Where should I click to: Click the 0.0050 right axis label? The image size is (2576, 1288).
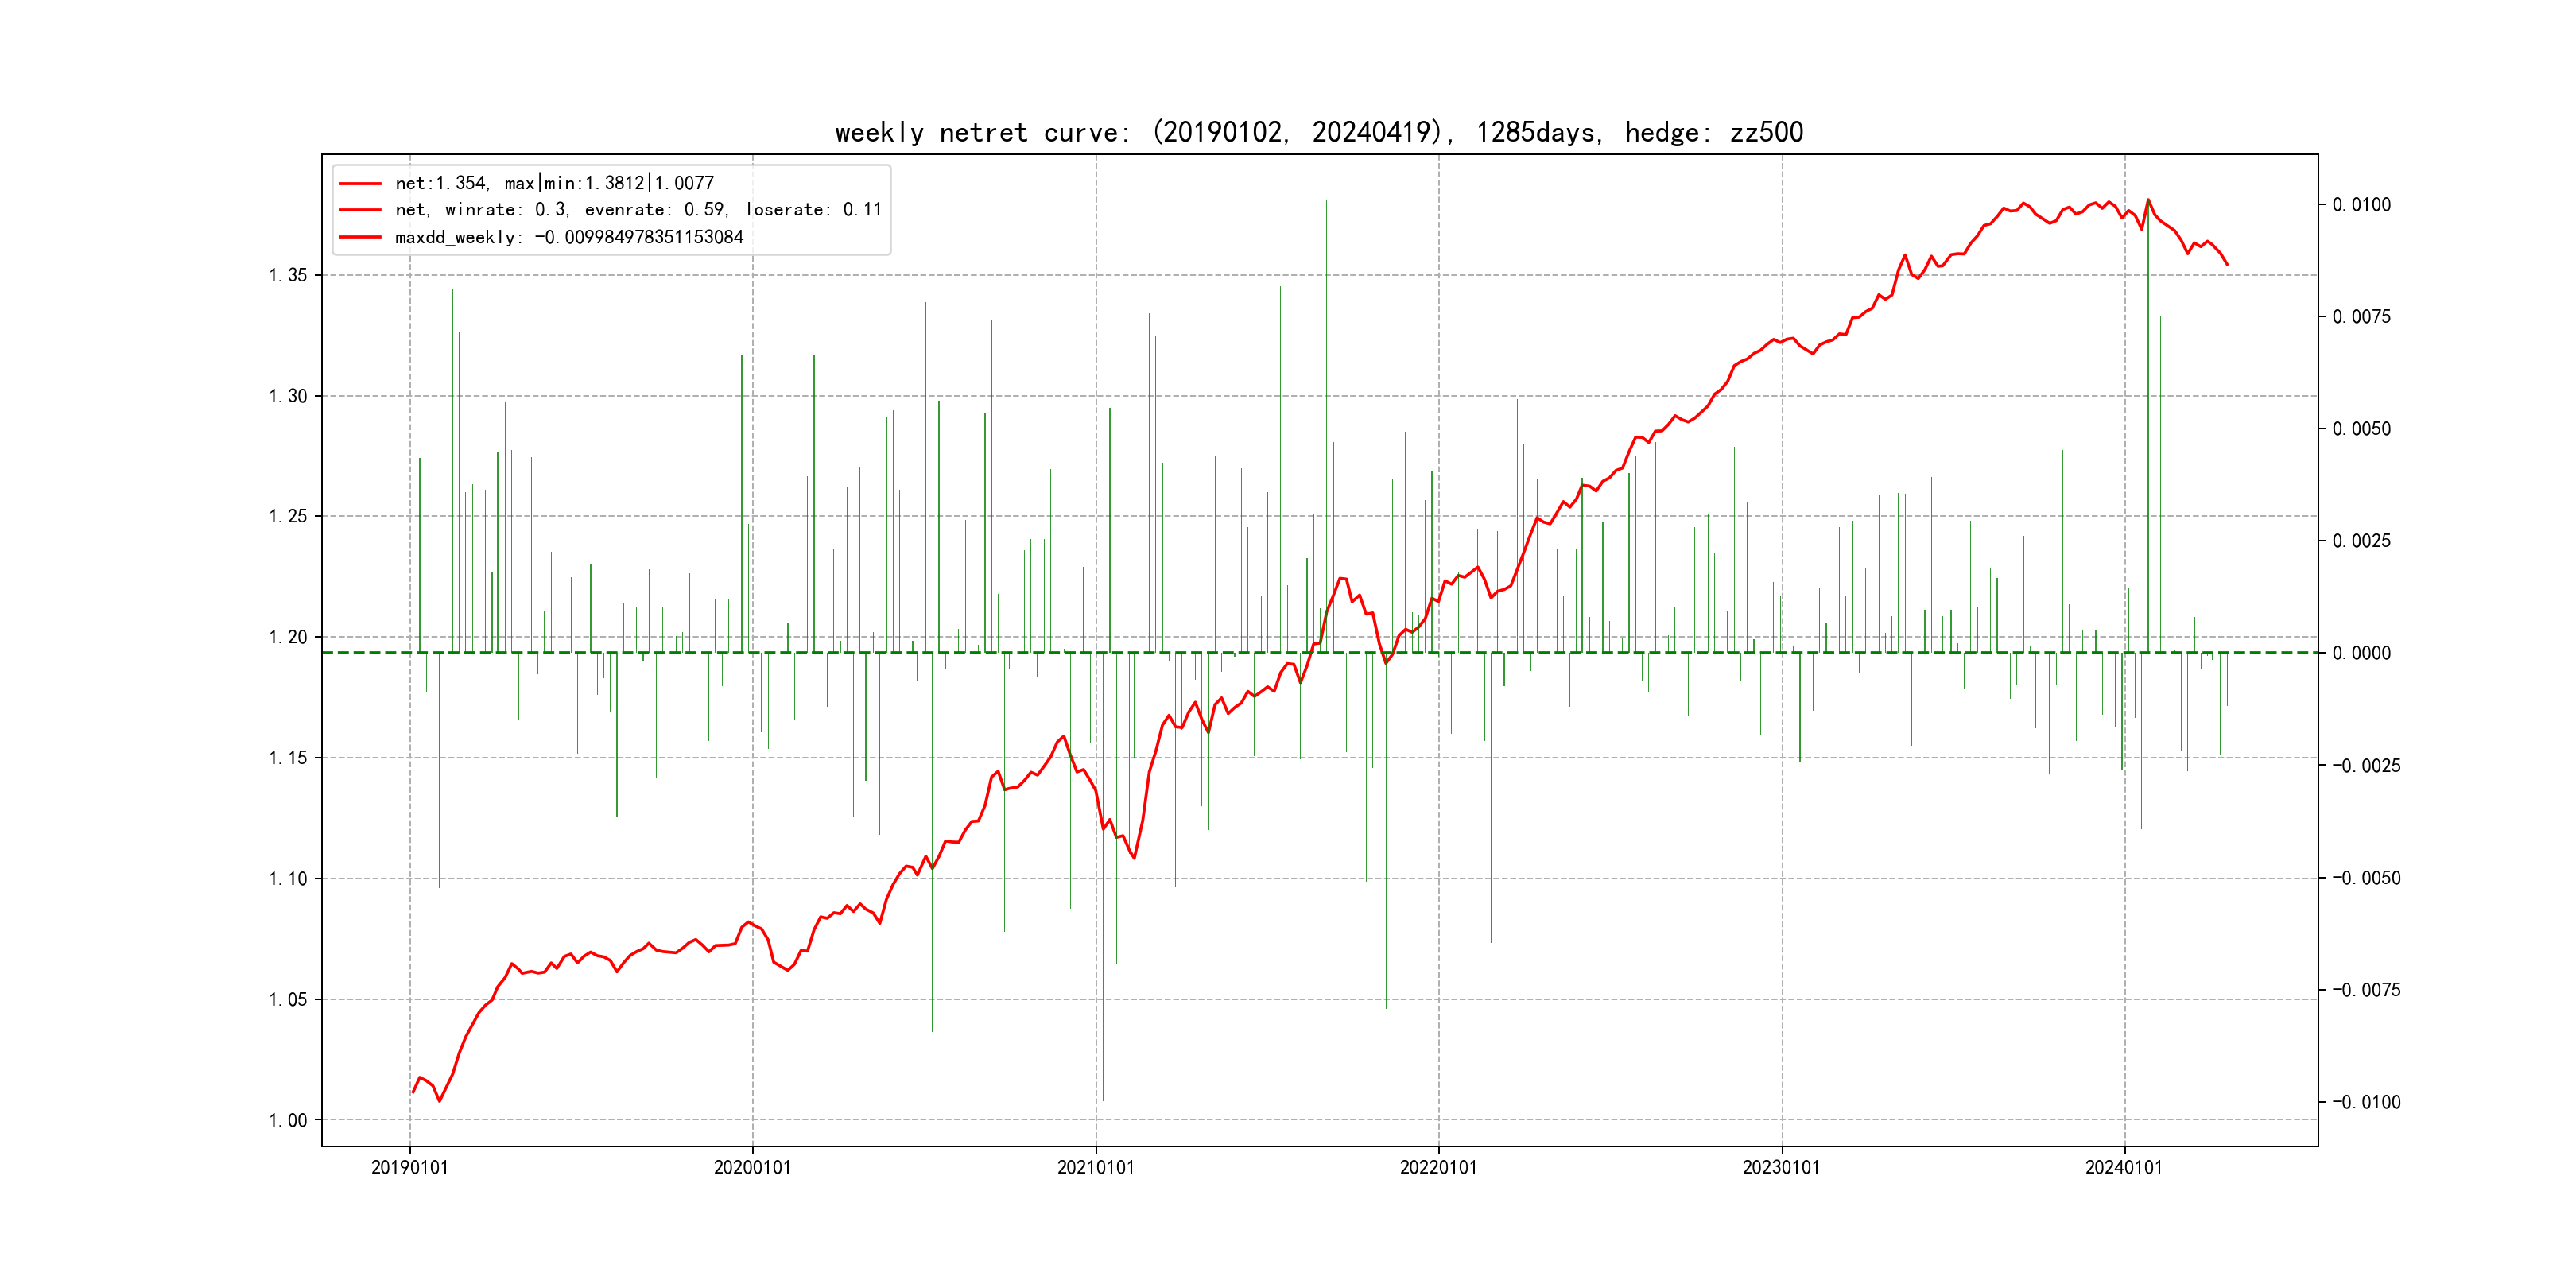click(2361, 429)
